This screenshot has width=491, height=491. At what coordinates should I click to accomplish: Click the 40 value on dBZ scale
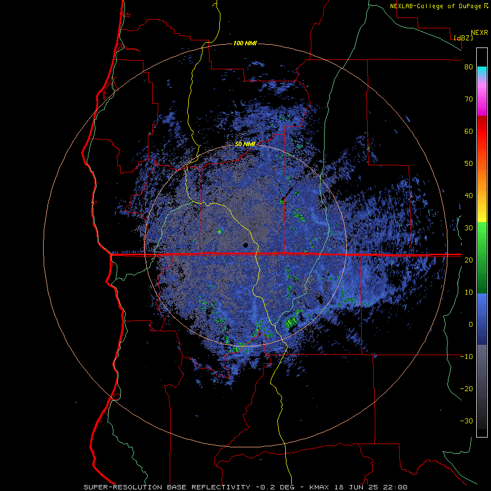(469, 196)
